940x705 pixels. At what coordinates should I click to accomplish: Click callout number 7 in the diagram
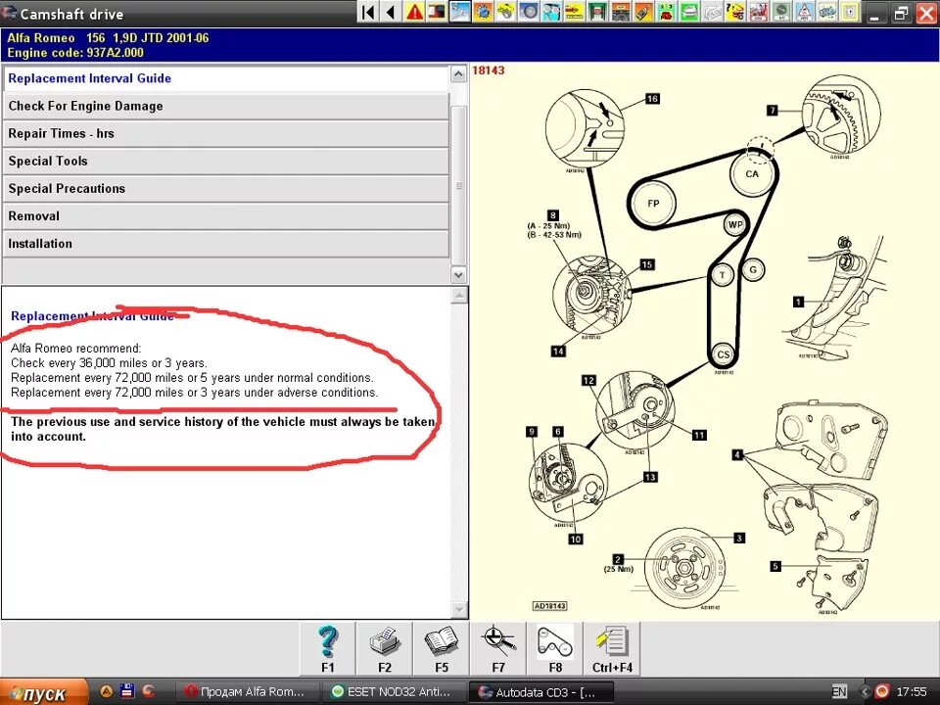[x=773, y=111]
